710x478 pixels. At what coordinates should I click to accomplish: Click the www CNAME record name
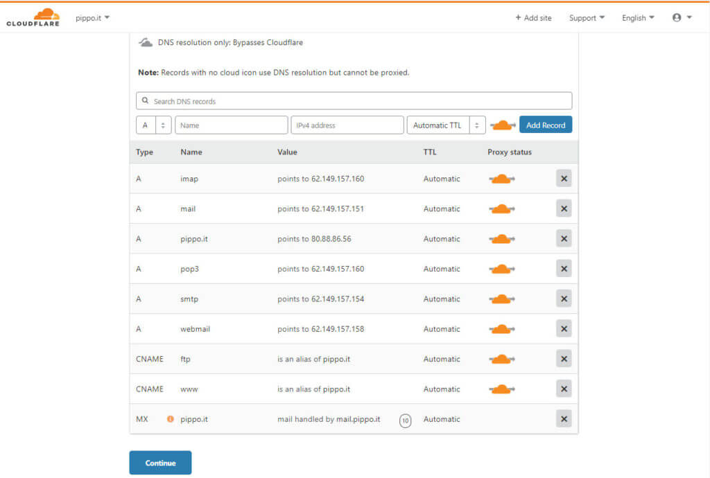(x=189, y=389)
